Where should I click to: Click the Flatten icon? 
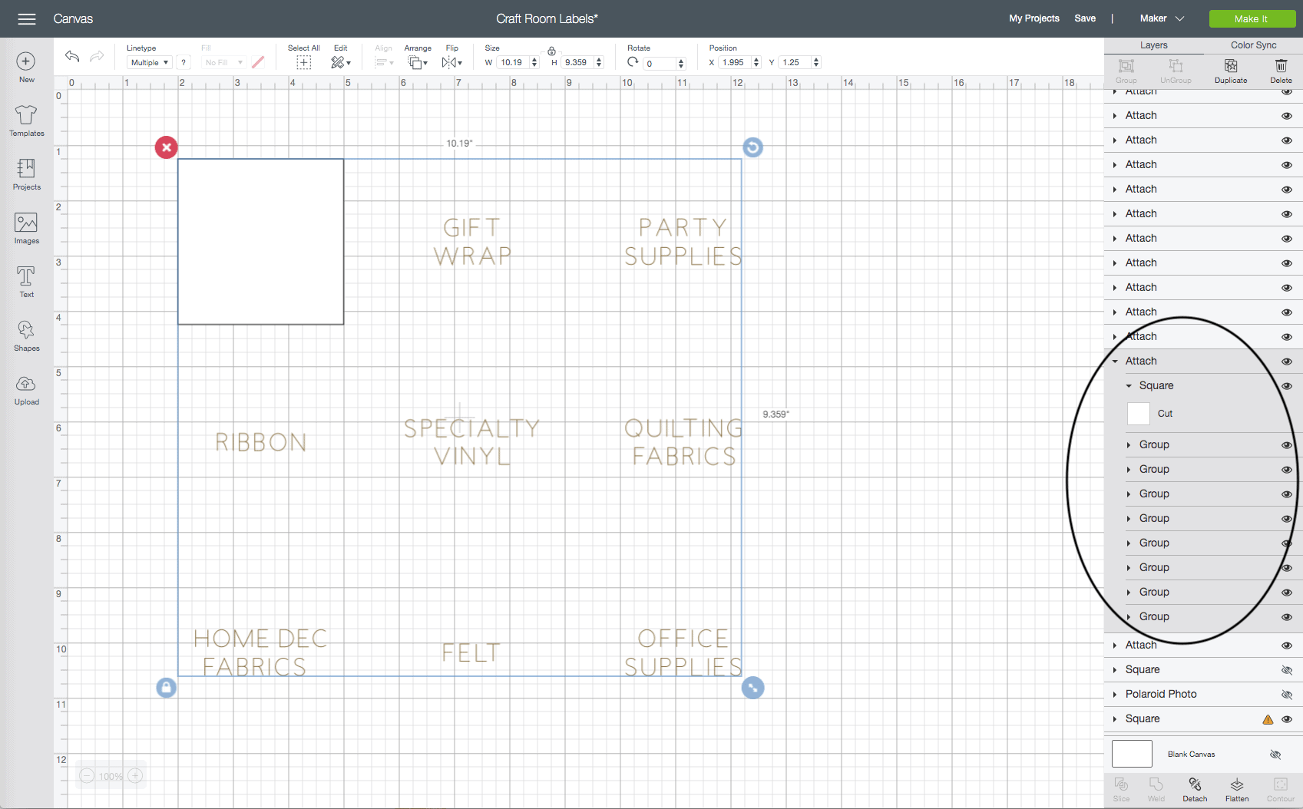tap(1237, 788)
